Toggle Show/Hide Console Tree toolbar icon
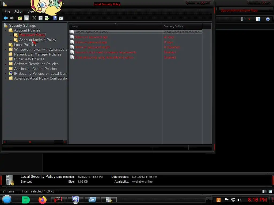The height and width of the screenshot is (205, 274). [26, 18]
